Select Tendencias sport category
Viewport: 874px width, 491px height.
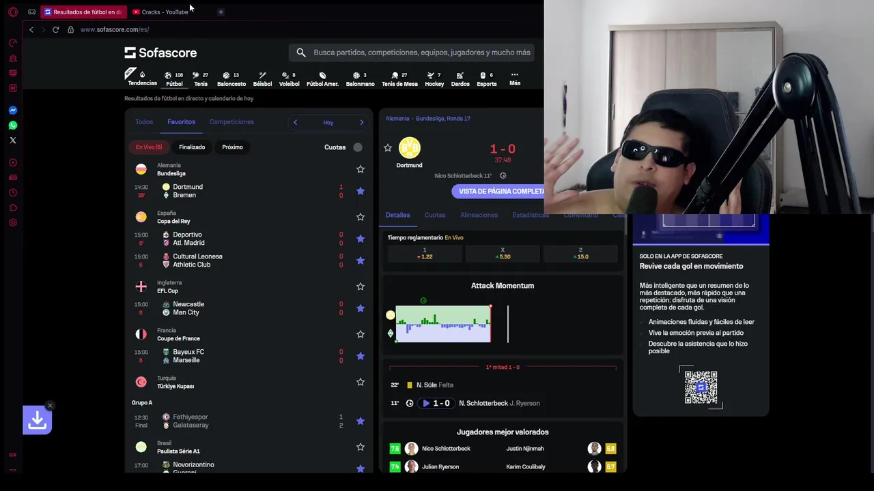142,78
